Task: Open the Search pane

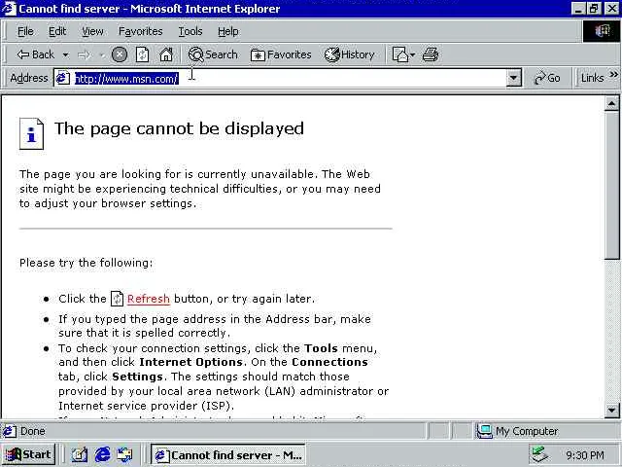Action: (213, 54)
